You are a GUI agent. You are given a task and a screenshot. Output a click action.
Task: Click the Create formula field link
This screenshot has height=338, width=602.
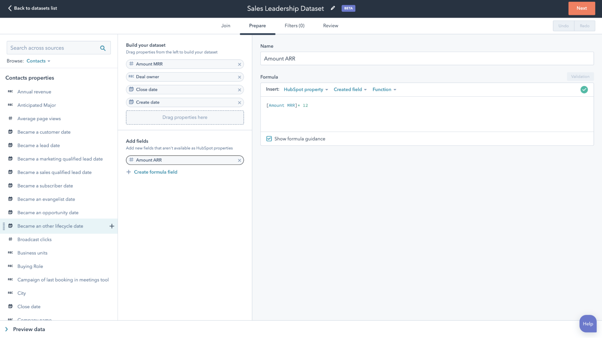155,172
